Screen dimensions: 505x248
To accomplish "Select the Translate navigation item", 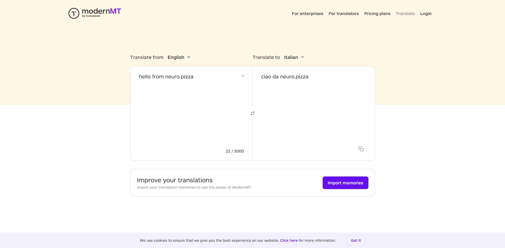I will click(405, 14).
